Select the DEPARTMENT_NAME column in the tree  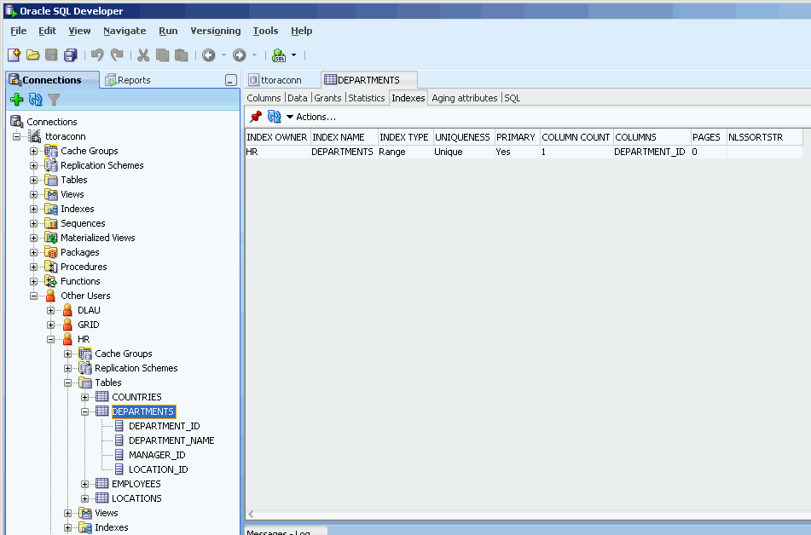171,440
